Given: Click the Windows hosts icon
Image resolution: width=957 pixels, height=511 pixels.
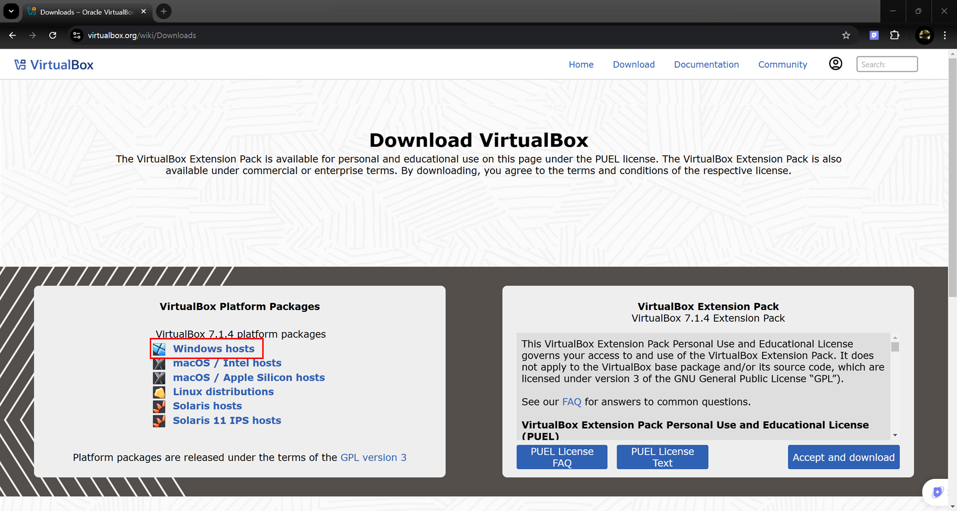Looking at the screenshot, I should 159,349.
